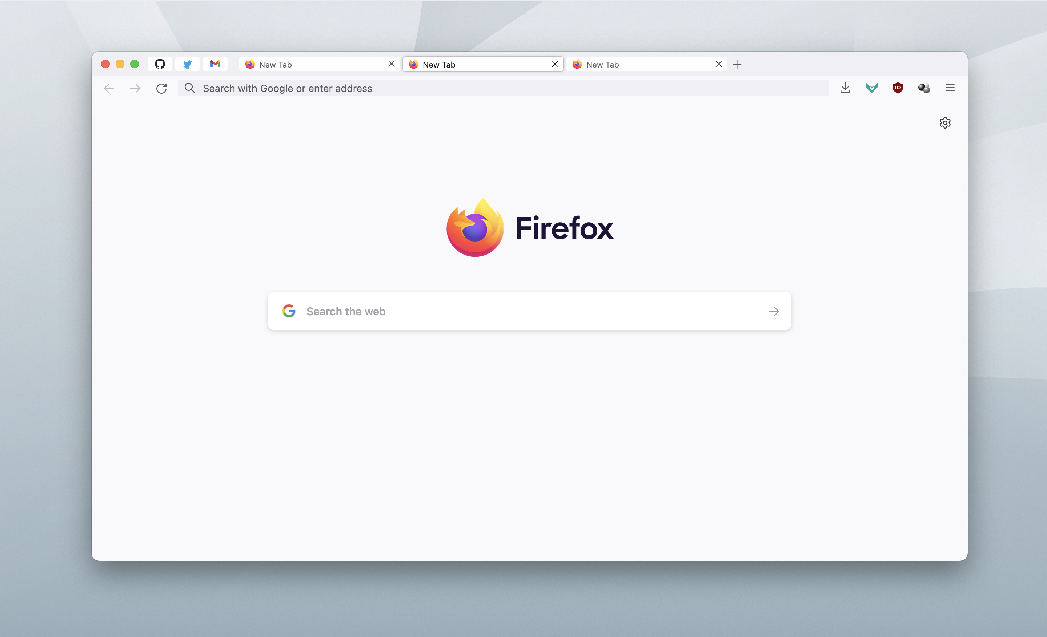Open a new tab with plus button
The image size is (1047, 637).
[737, 65]
